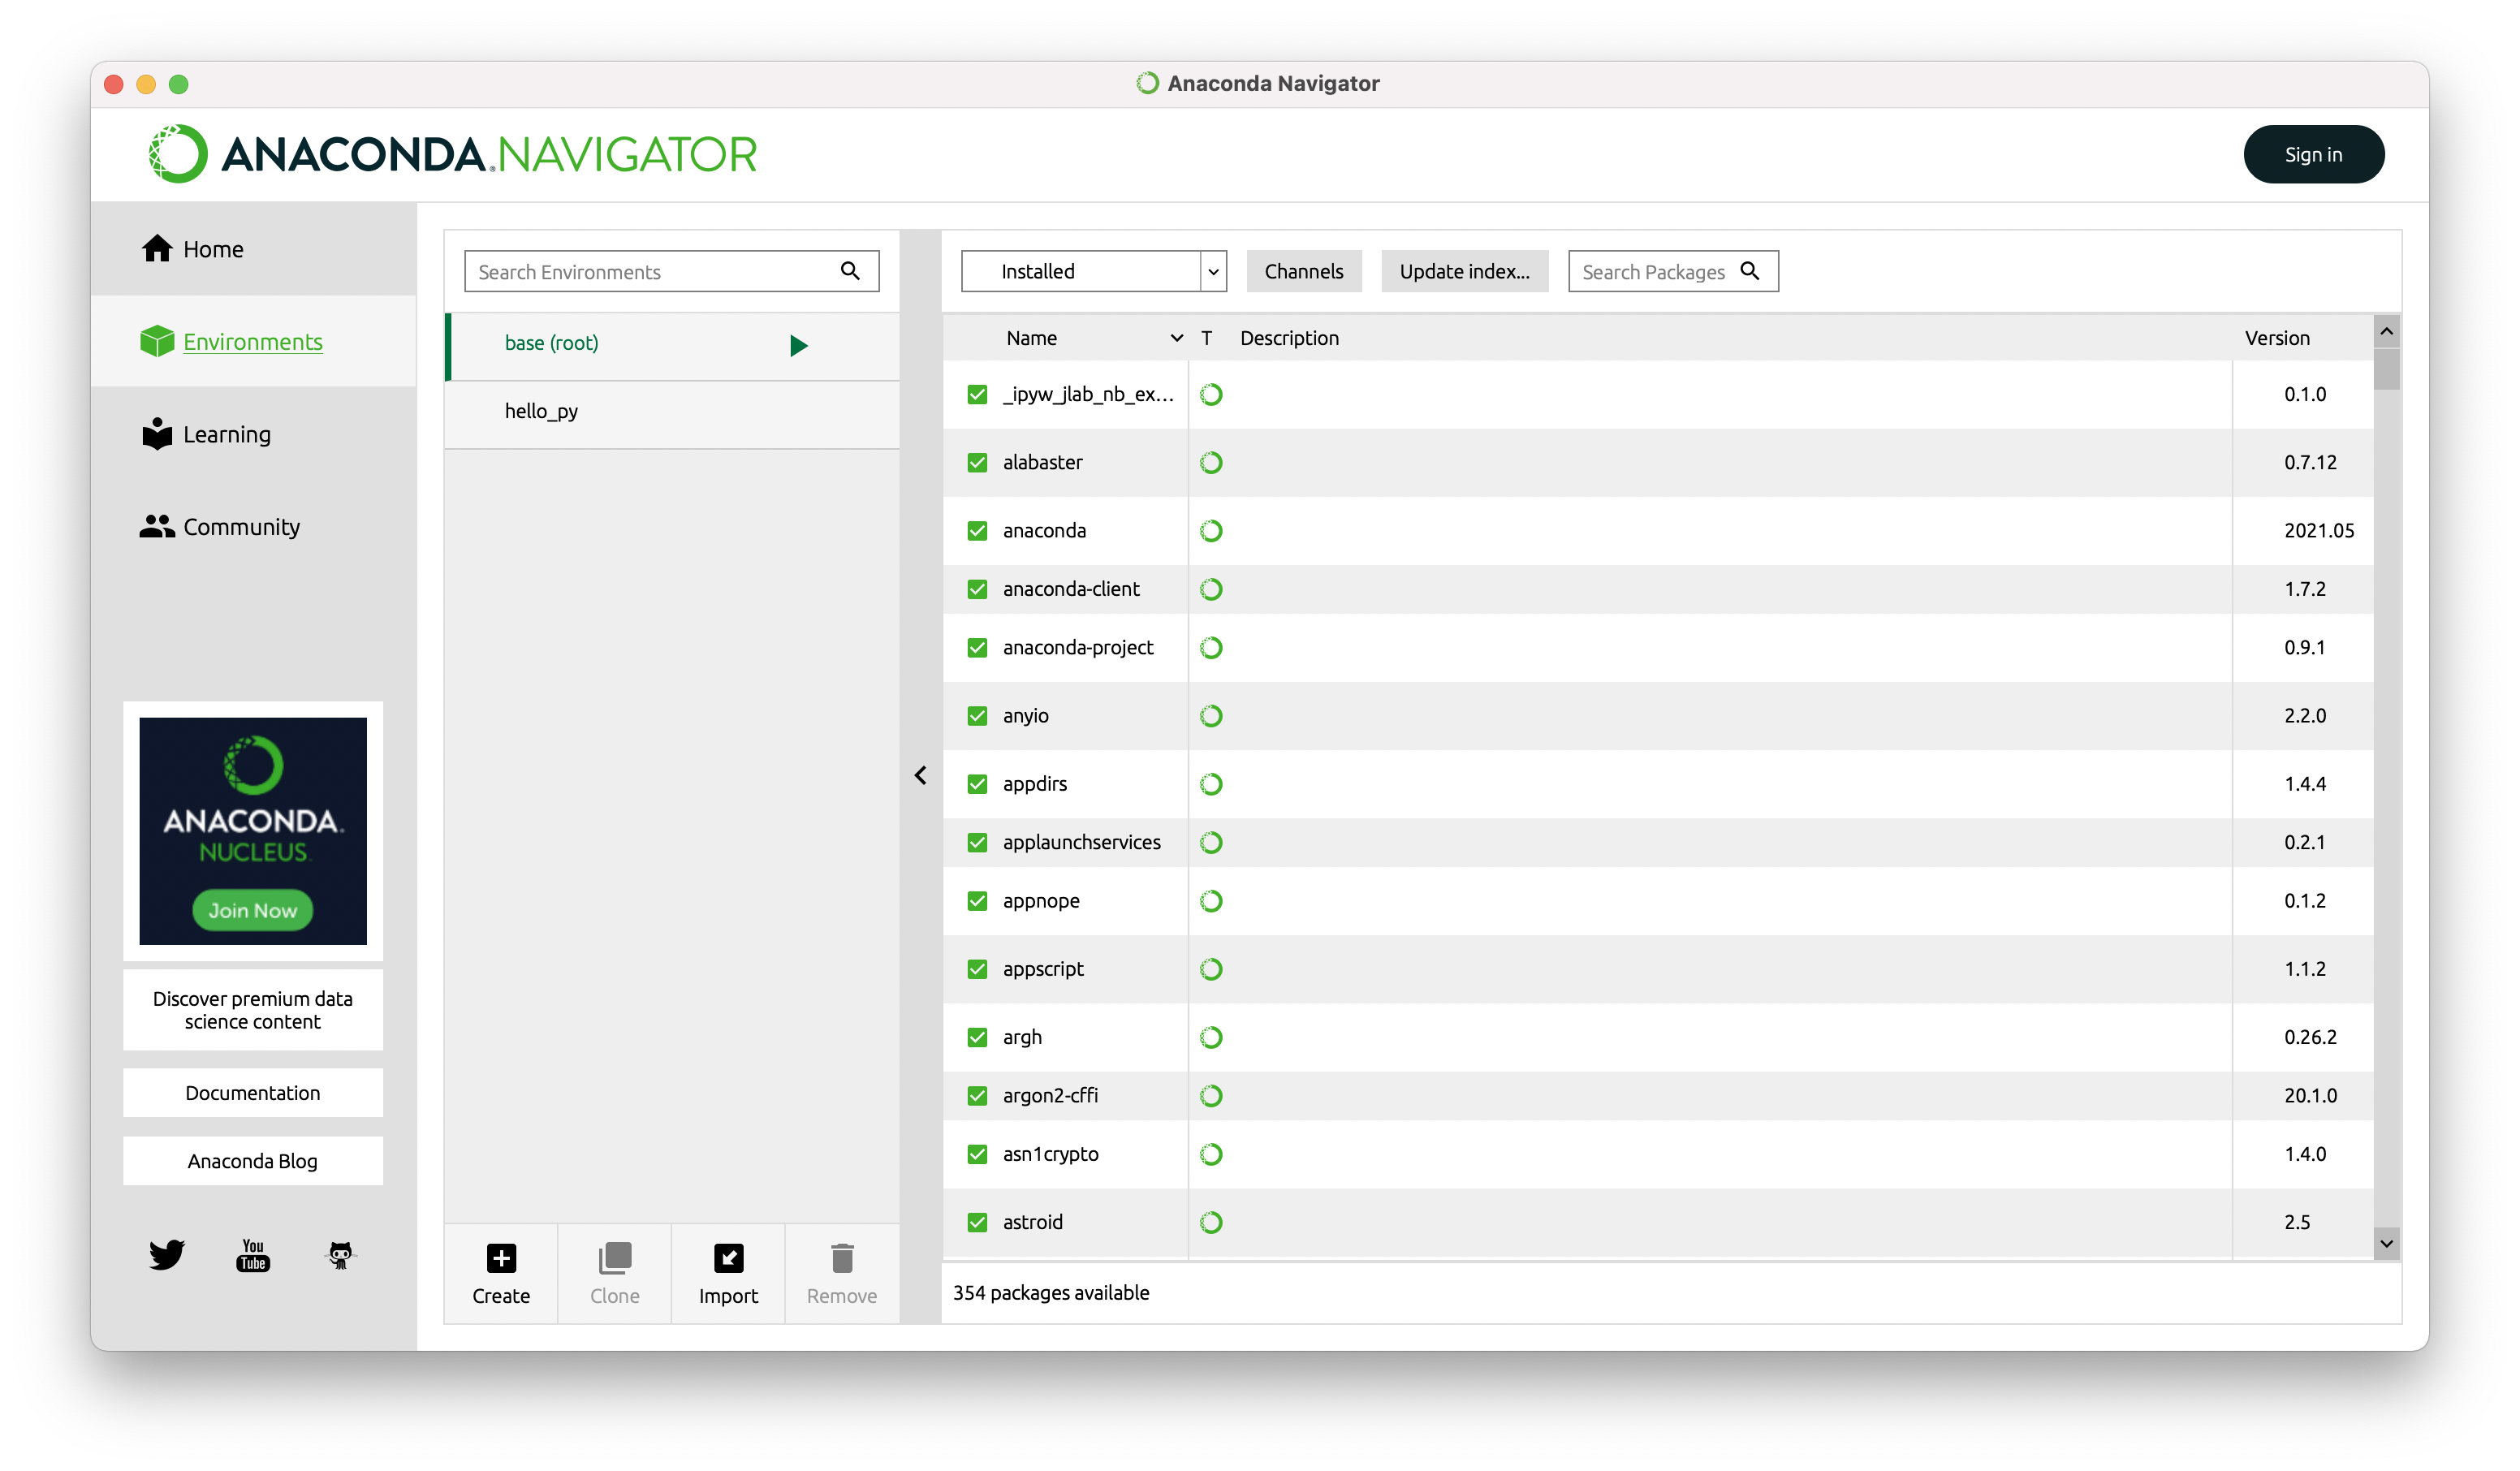Click the magnifier icon in Search Packages

pos(1750,271)
